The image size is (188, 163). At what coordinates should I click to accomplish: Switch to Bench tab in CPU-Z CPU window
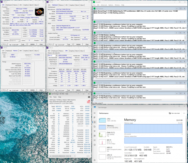(31, 5)
